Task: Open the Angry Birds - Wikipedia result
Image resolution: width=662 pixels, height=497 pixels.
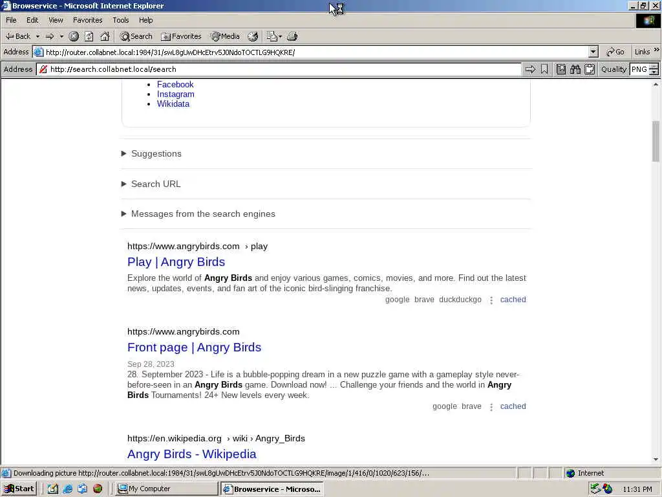Action: point(191,454)
